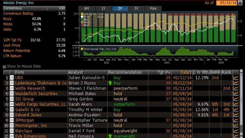Open chart icon in Gabelli & Co row
This screenshot has width=245, height=138.
(236, 109)
